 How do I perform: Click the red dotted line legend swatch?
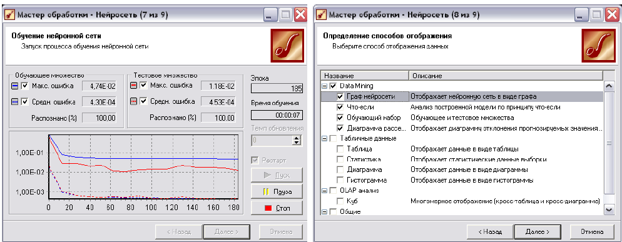[134, 102]
